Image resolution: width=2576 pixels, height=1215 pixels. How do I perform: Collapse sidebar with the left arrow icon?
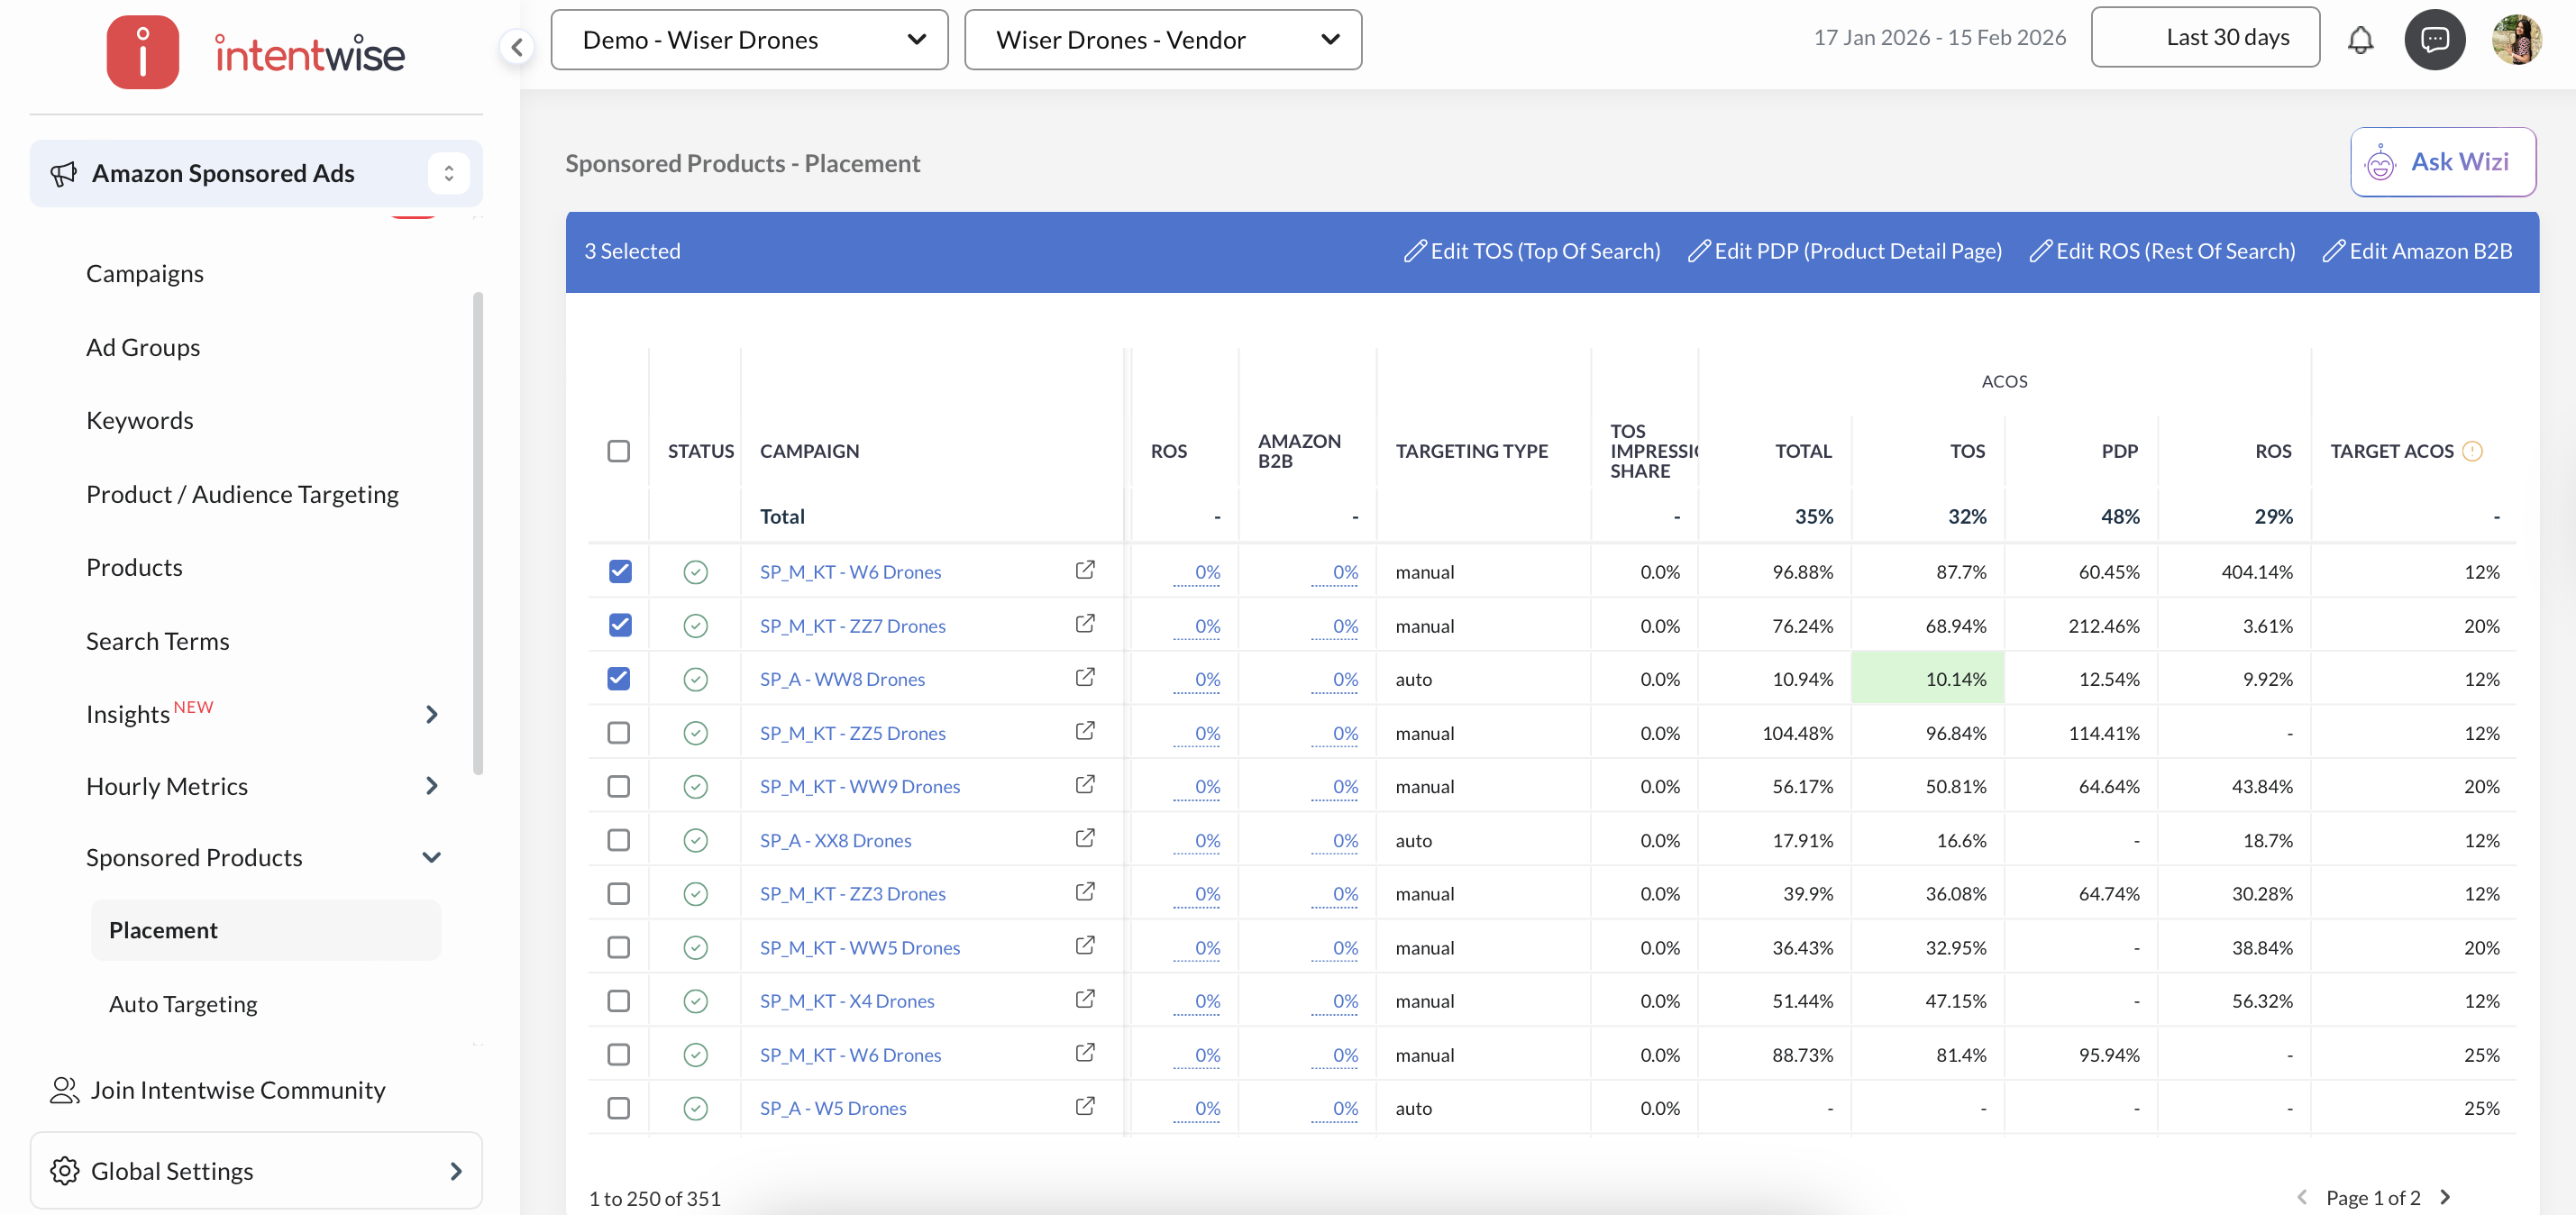pos(517,46)
